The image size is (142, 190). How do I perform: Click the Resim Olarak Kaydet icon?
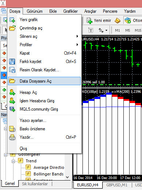point(12,70)
